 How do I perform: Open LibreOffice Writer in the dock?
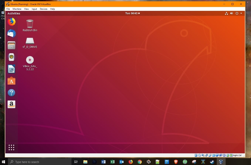point(11,69)
